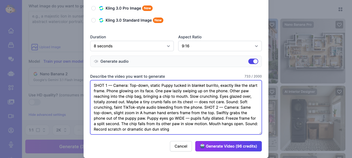Viewport: 352px width, 158px height.
Task: Click the Train your own model link
Action: (63, 61)
